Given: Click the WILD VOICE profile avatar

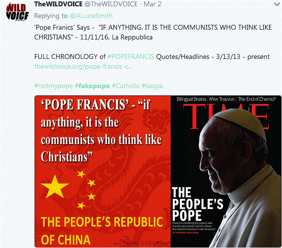Looking at the screenshot, I should (17, 12).
